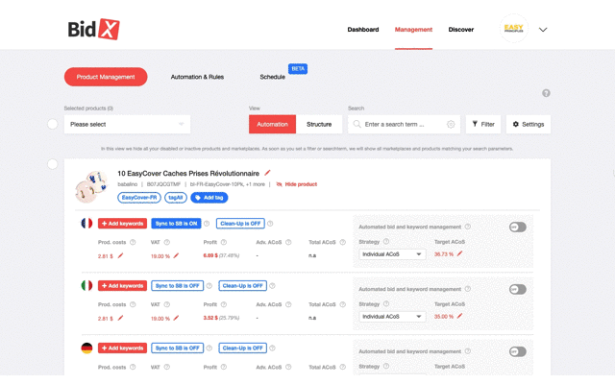The image size is (615, 384).
Task: Click the Germany flag icon
Action: tap(86, 348)
